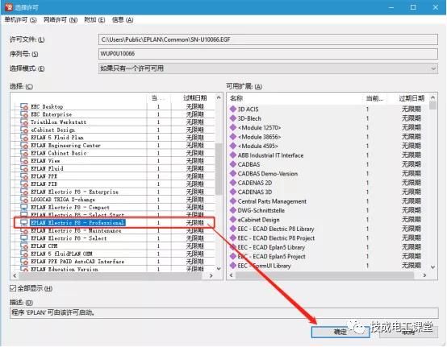Click the 许可文件 path field
This screenshot has height=347, width=447.
point(268,39)
